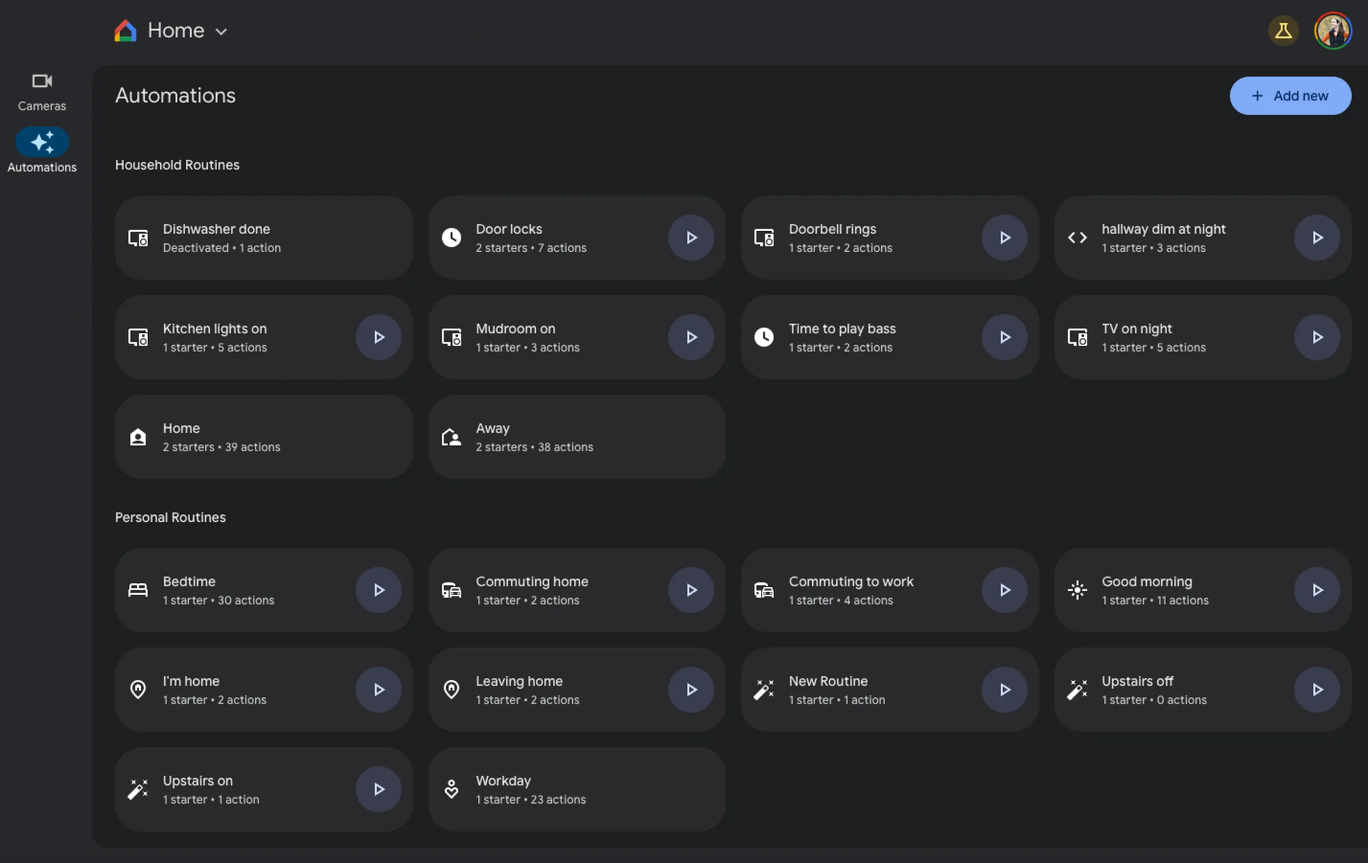
Task: Open the Cameras sidebar section
Action: pyautogui.click(x=42, y=91)
